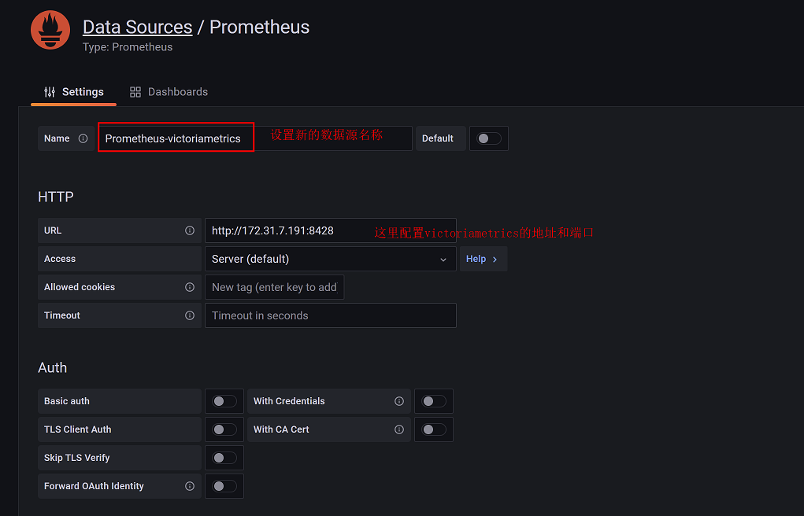The width and height of the screenshot is (804, 516).
Task: Toggle the Default data source switch
Action: (489, 138)
